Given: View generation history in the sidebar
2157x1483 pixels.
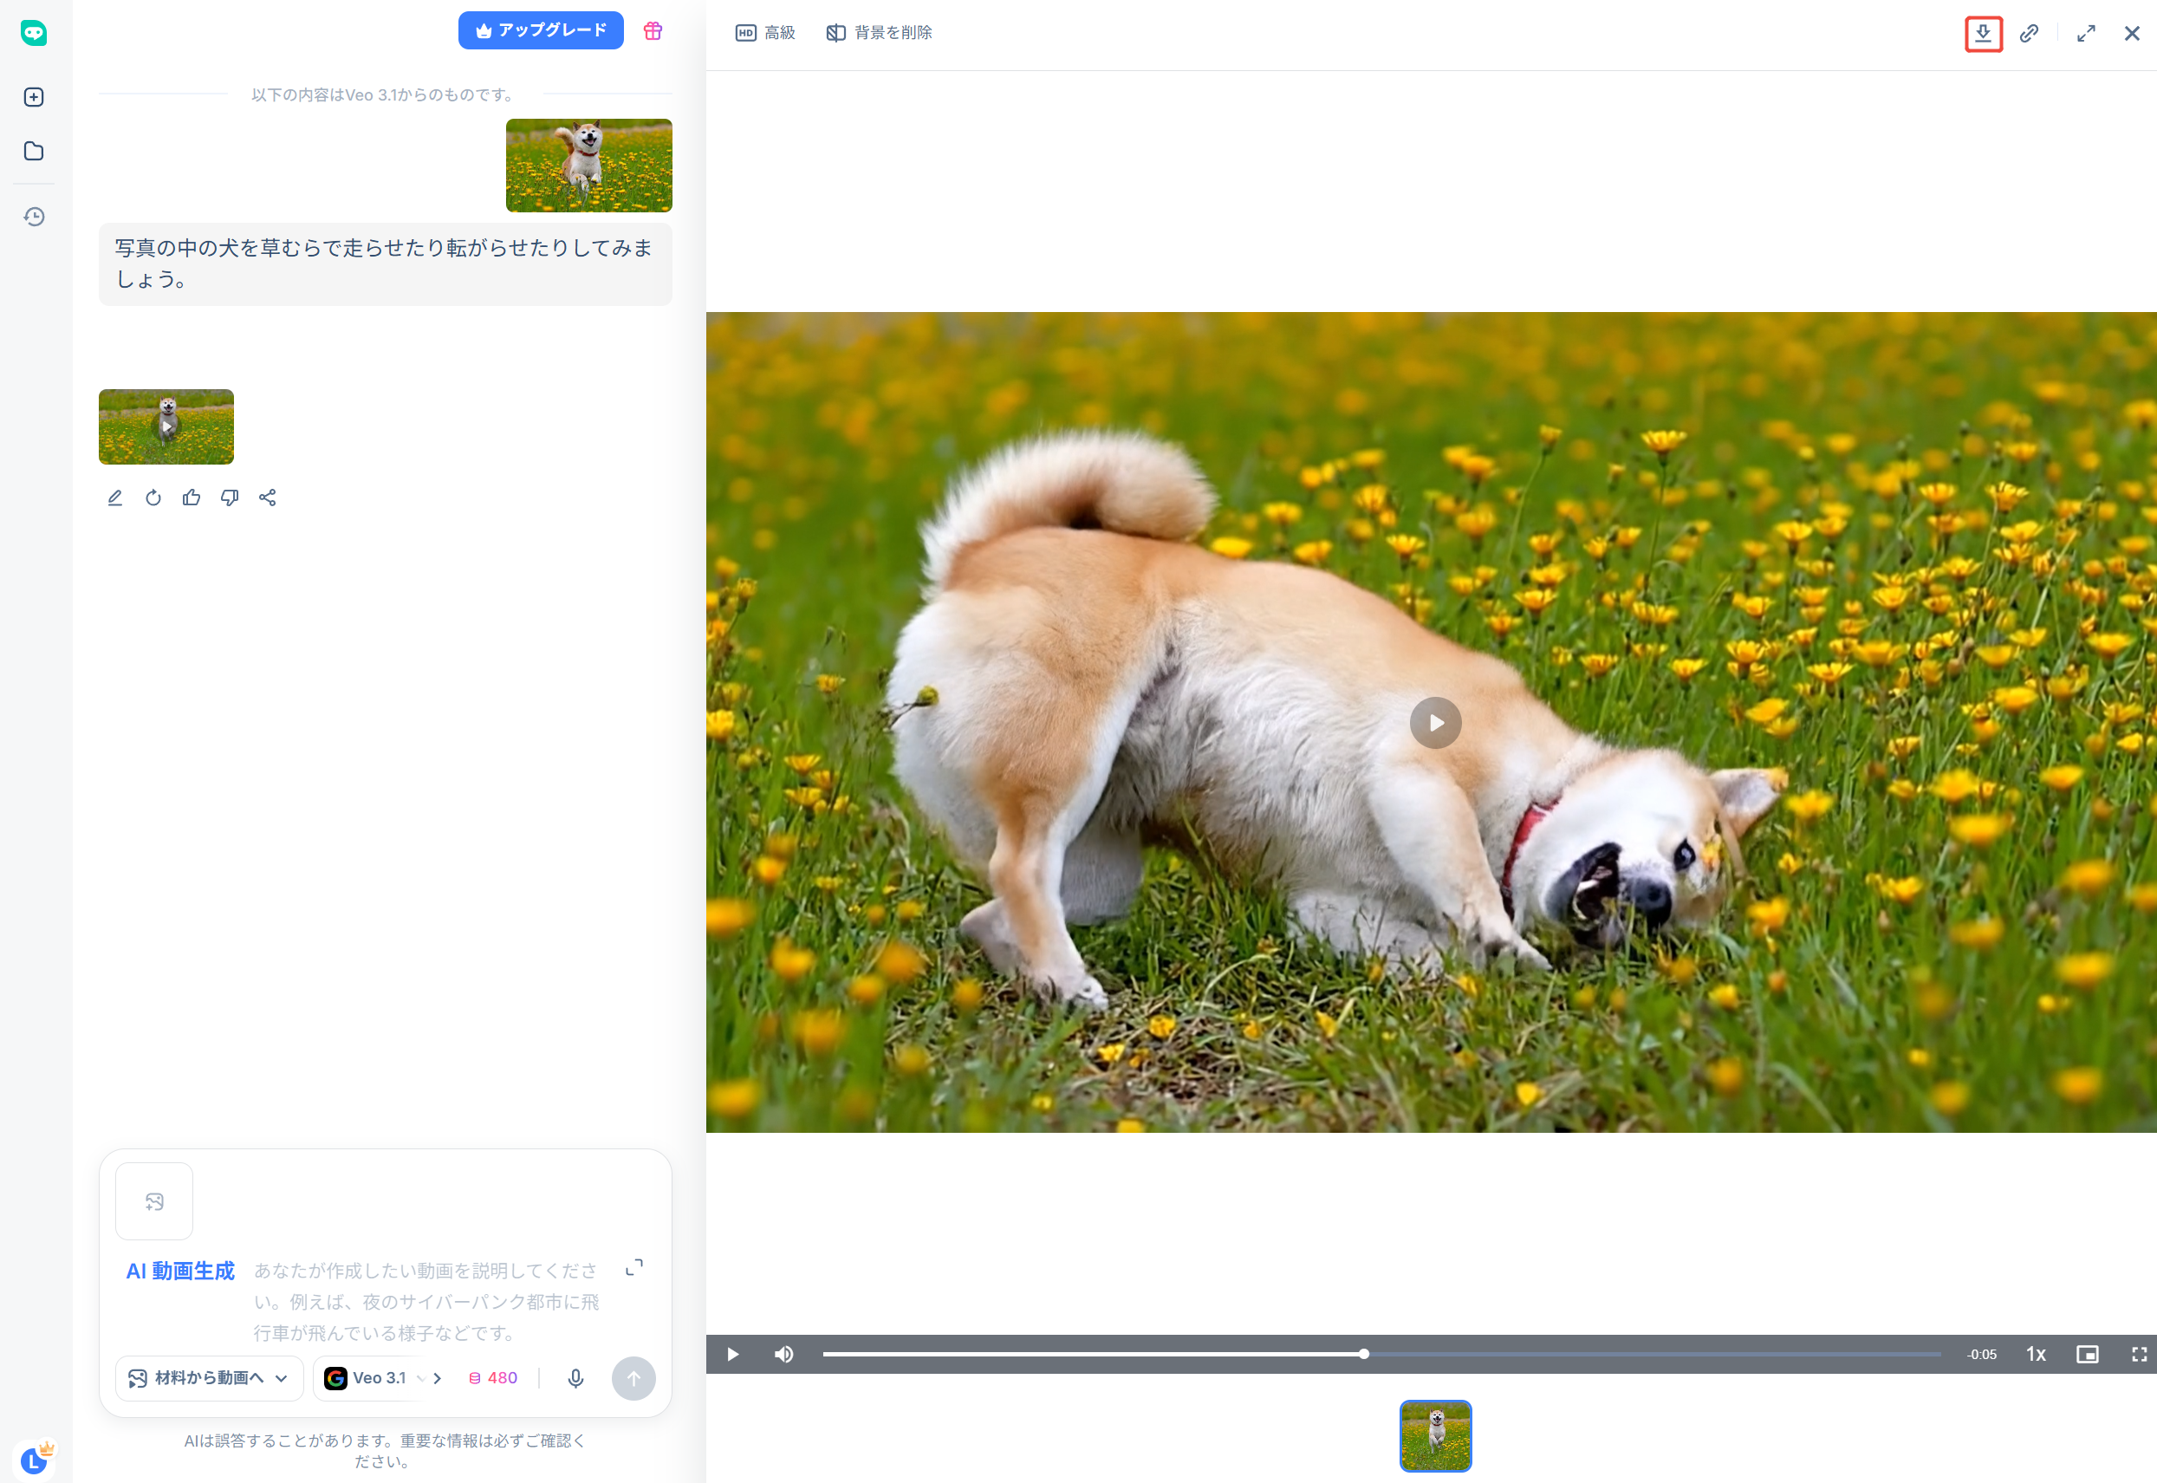Looking at the screenshot, I should point(35,217).
